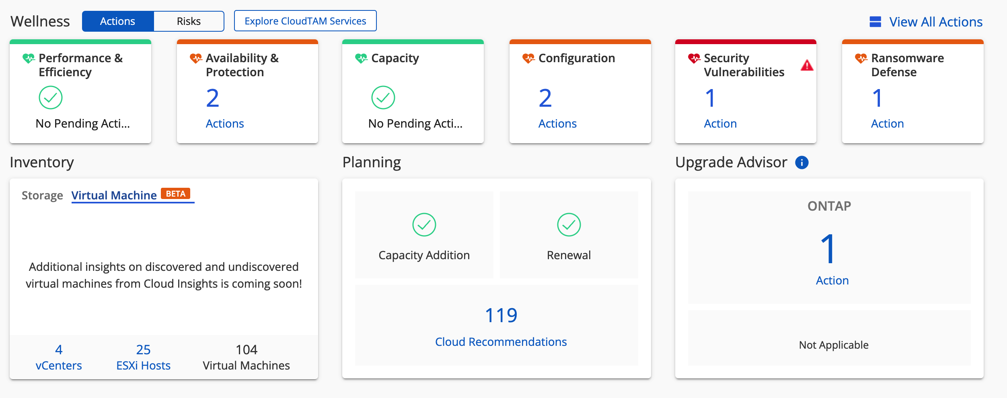
Task: Switch Wellness view to Risks
Action: [189, 21]
